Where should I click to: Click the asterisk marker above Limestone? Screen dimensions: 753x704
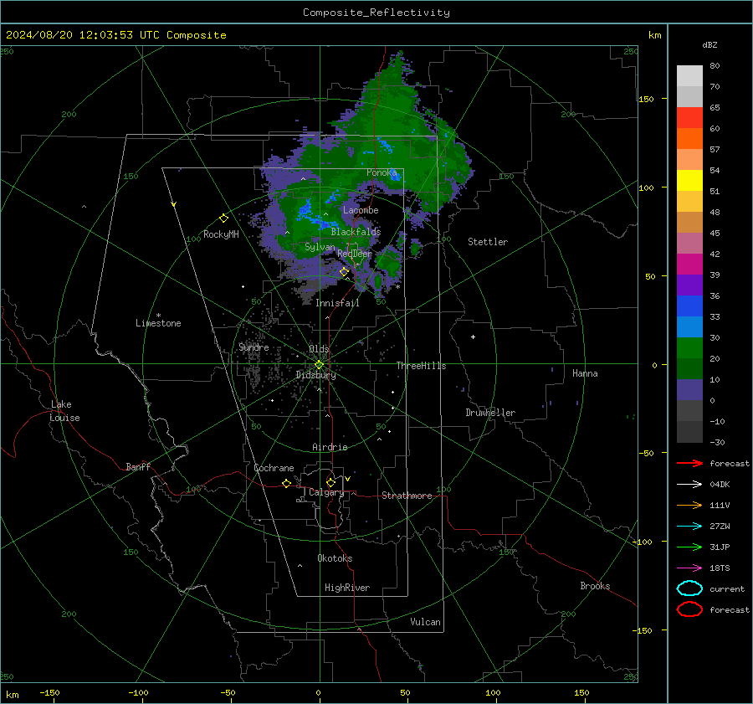click(x=158, y=316)
